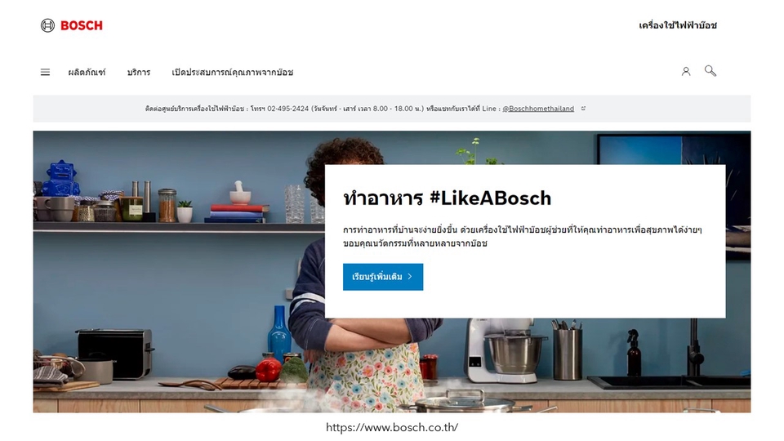The width and height of the screenshot is (784, 441).
Task: Click the hero description paragraph text
Action: click(x=523, y=237)
